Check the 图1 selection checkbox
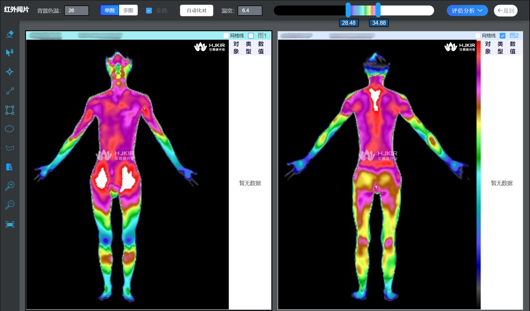530x311 pixels. click(251, 36)
